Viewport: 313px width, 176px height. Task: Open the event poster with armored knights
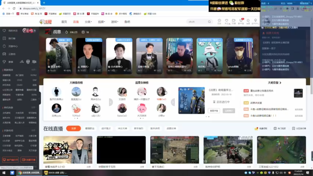click(191, 101)
